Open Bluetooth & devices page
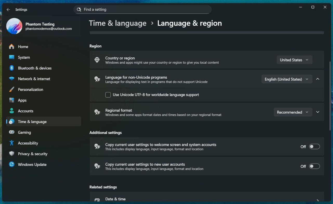The height and width of the screenshot is (204, 333). [x=44, y=68]
